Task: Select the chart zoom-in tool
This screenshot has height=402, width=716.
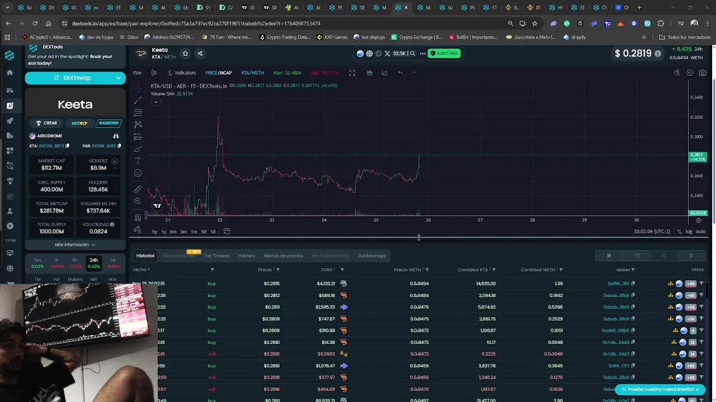Action: (138, 201)
